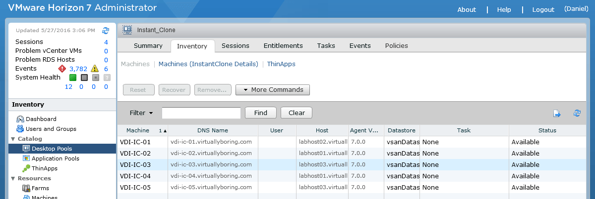Select machine row VDI-IC-01
Screen dimensions: 595x199
click(x=352, y=142)
